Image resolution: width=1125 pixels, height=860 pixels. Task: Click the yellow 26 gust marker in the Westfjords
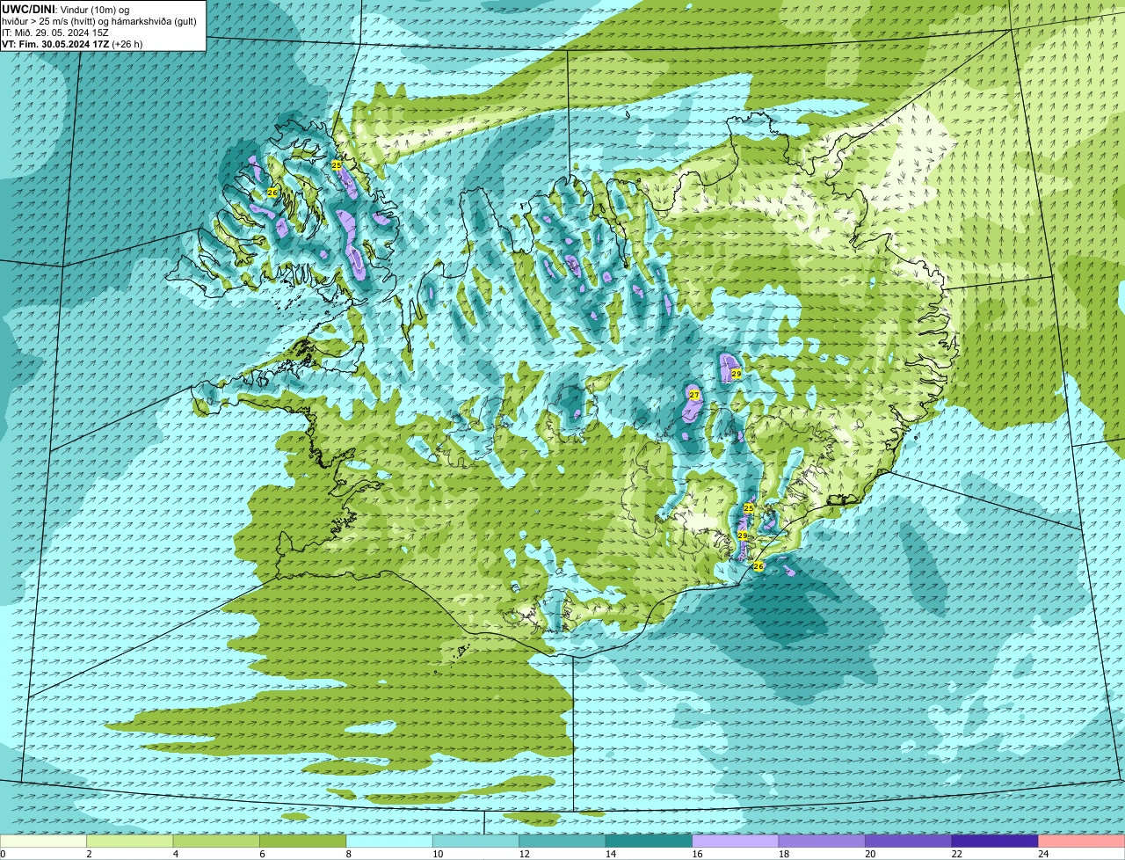click(x=272, y=193)
